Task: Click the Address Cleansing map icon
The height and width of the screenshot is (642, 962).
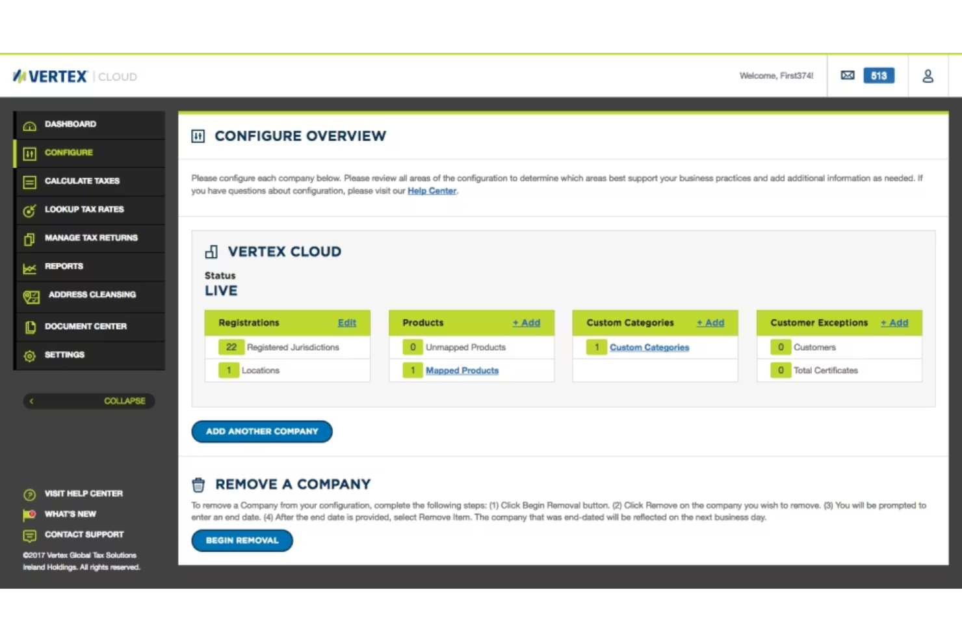Action: pyautogui.click(x=31, y=297)
